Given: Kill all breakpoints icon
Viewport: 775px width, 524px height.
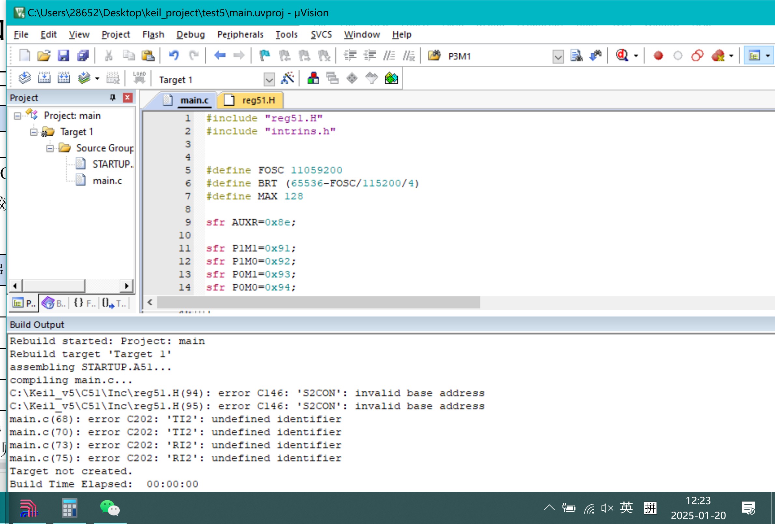Looking at the screenshot, I should click(x=718, y=55).
